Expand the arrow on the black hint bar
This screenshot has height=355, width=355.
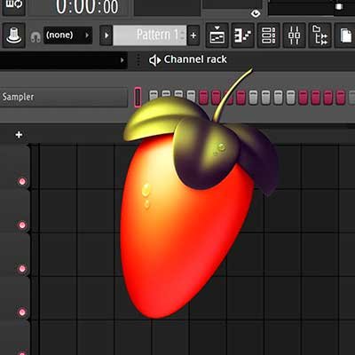tap(122, 60)
